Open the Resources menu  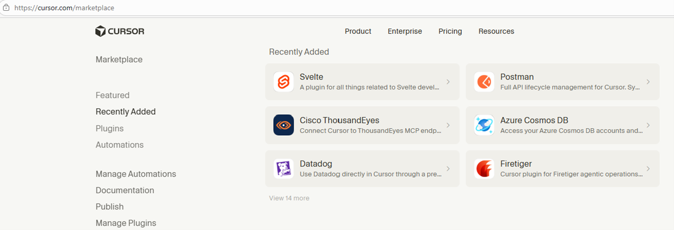click(x=496, y=31)
